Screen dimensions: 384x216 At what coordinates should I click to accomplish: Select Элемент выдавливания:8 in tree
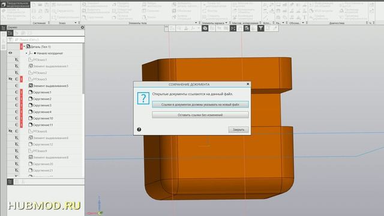pos(48,157)
